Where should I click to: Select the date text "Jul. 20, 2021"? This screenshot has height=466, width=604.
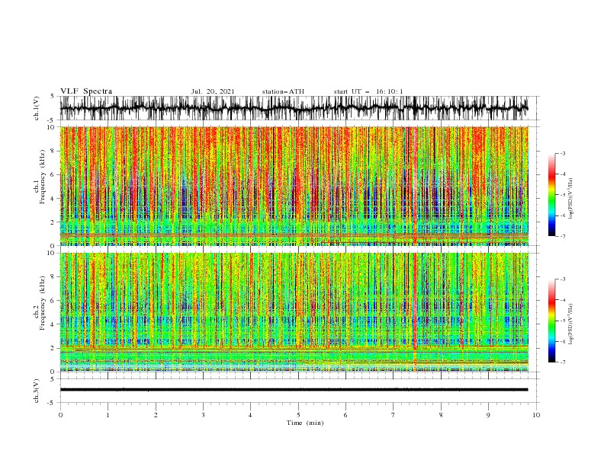click(213, 91)
